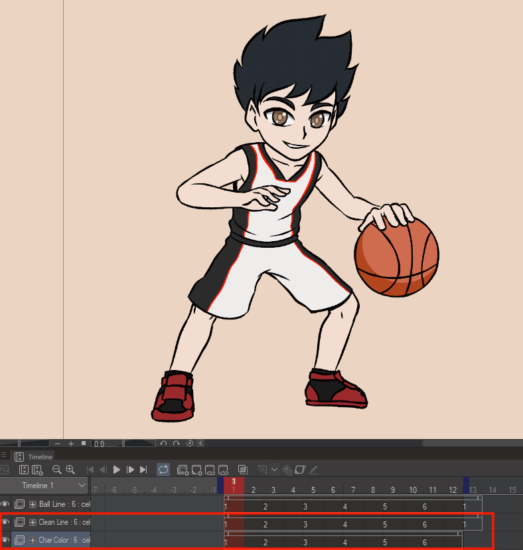Screen dimensions: 523x550
Task: Rotate canvas right
Action: click(177, 443)
